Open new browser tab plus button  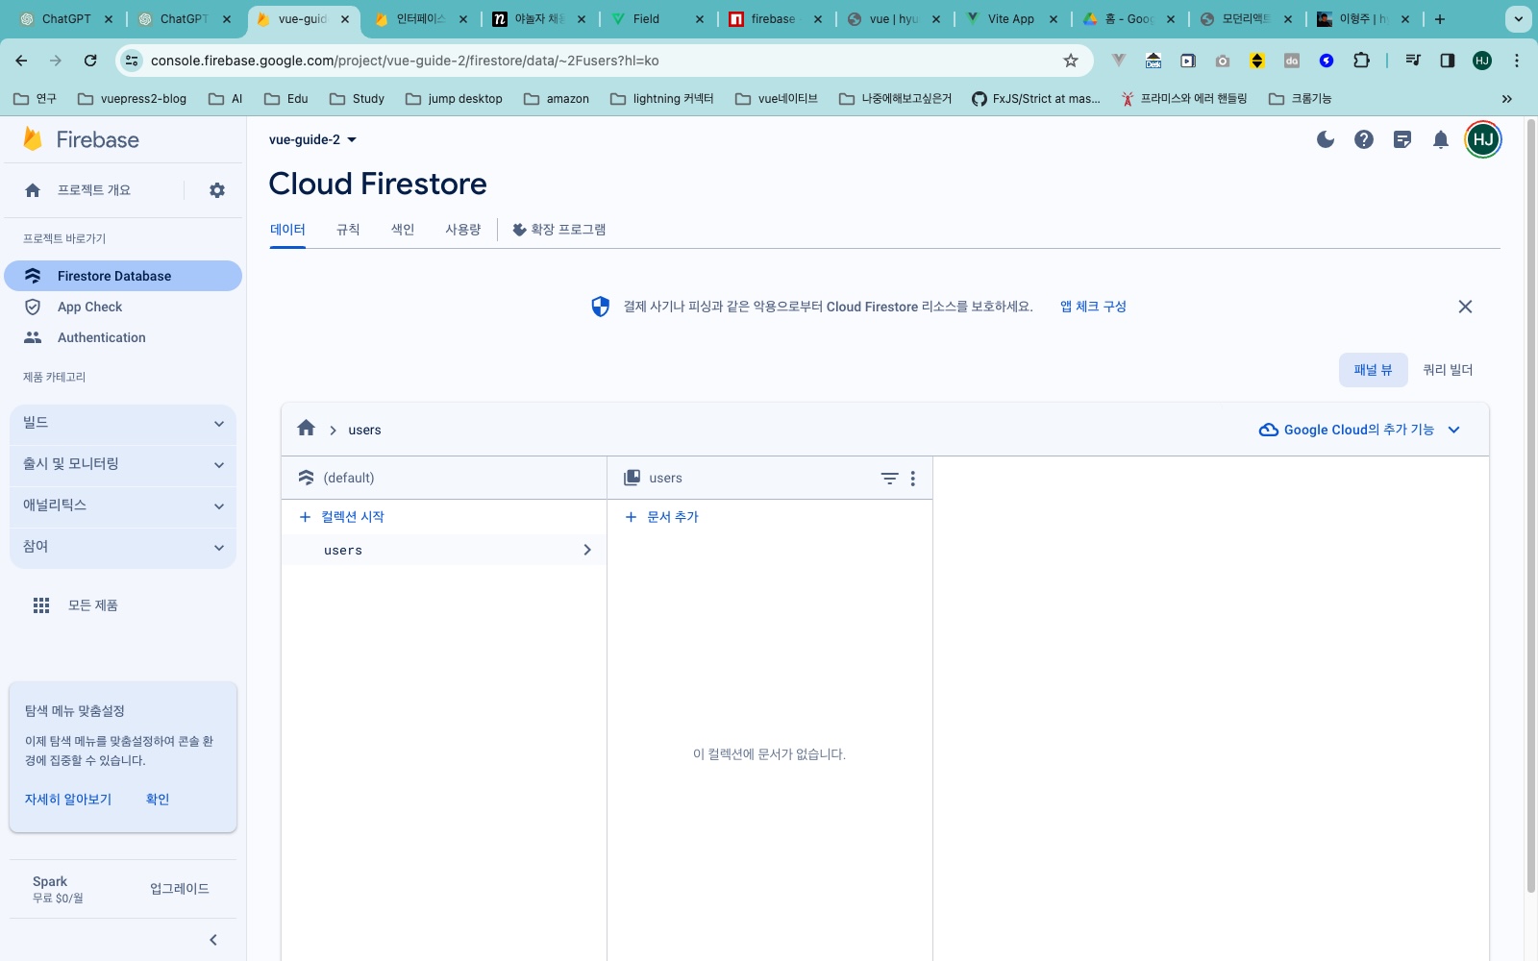pyautogui.click(x=1440, y=19)
